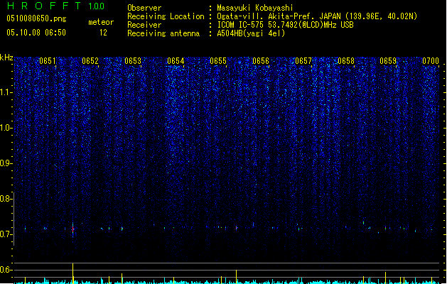Click the 0657 time marker
The width and height of the screenshot is (447, 284).
303,61
